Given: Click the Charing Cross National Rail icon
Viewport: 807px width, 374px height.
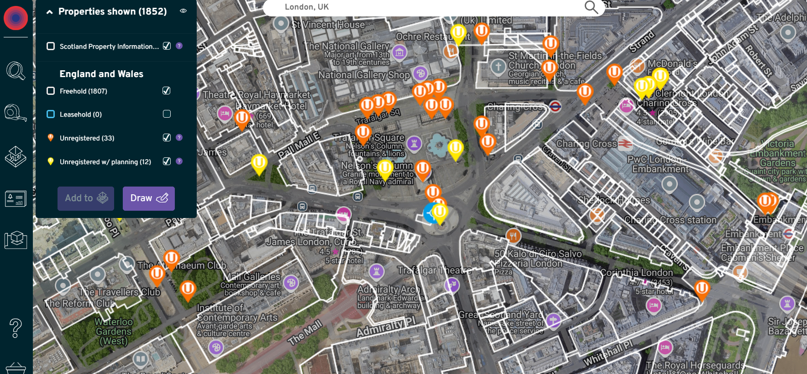Looking at the screenshot, I should (625, 144).
